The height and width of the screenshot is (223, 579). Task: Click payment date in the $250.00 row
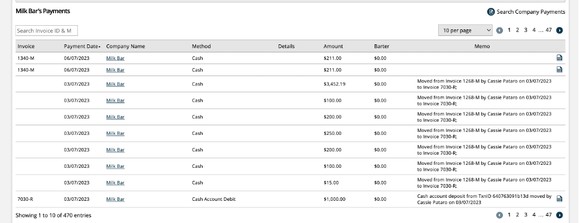pyautogui.click(x=77, y=133)
